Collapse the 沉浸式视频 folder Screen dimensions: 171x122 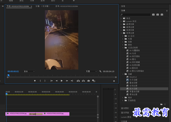(123, 48)
